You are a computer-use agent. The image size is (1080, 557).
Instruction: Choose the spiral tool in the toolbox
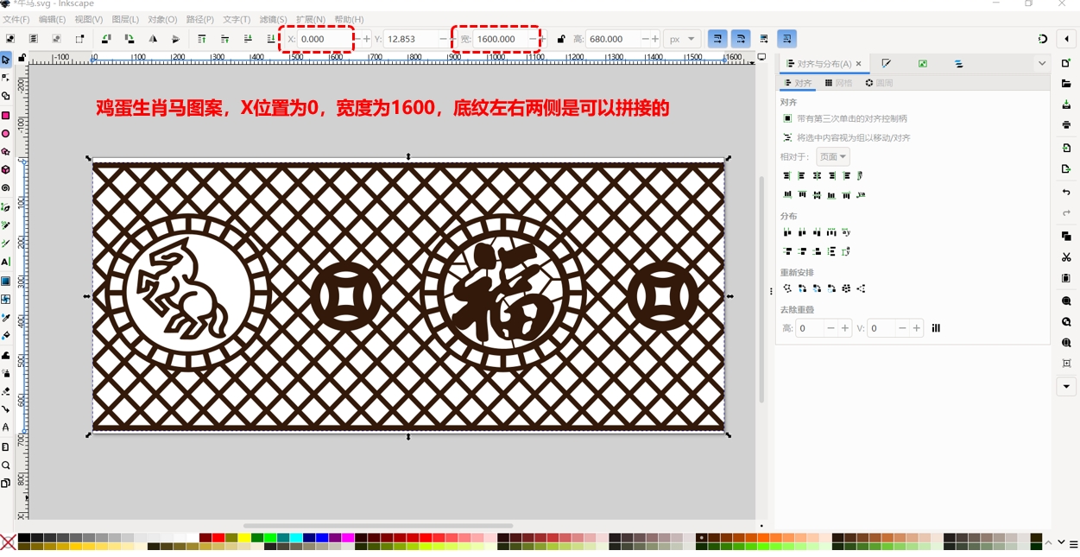click(x=6, y=188)
